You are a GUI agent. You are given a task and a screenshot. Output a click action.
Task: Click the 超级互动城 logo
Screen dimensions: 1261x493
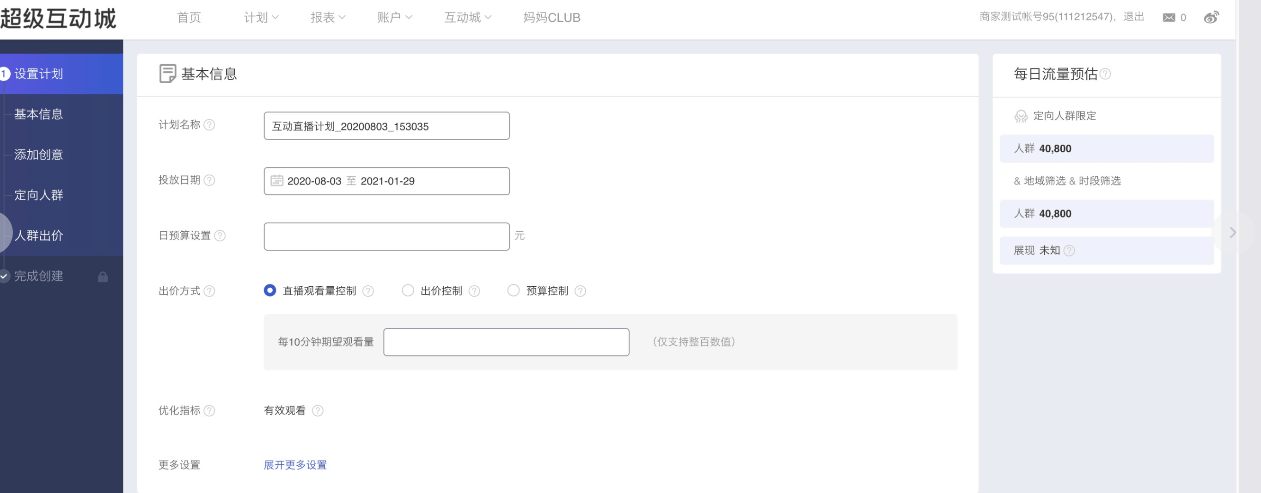tap(58, 18)
